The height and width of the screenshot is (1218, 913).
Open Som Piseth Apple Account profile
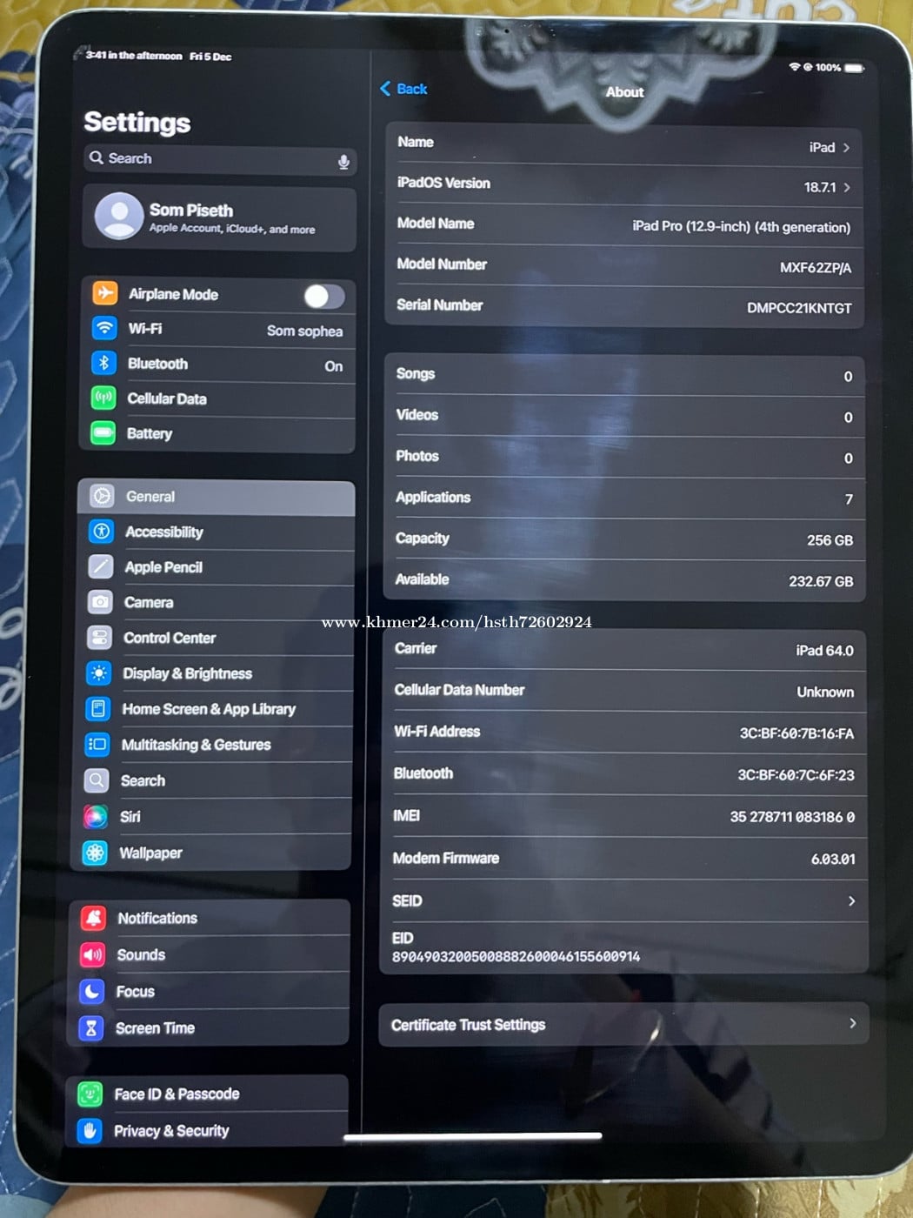coord(219,217)
